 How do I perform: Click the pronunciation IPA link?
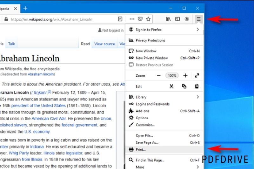click(39, 93)
